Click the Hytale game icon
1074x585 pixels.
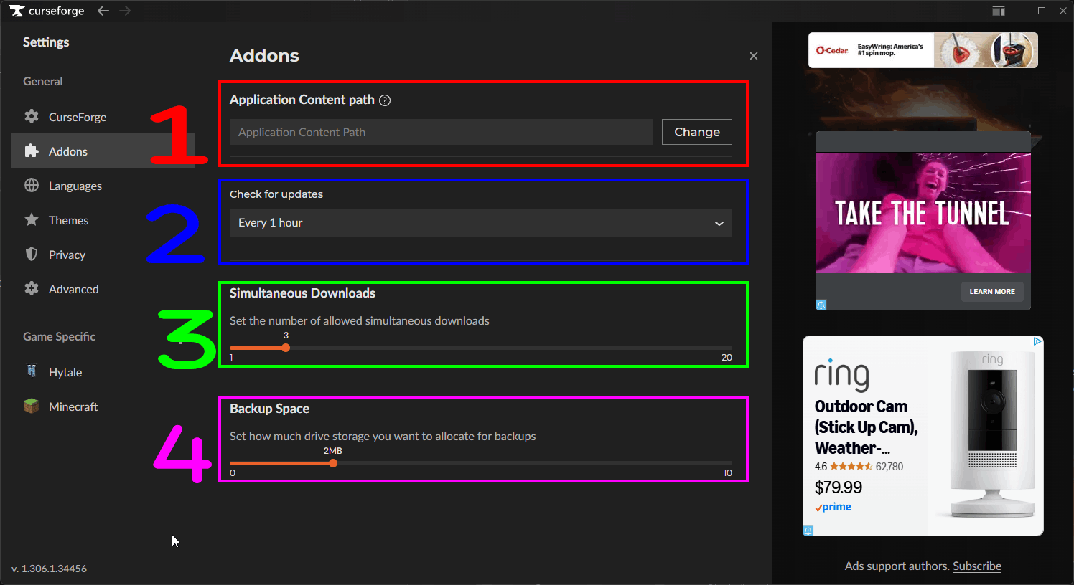click(x=32, y=371)
